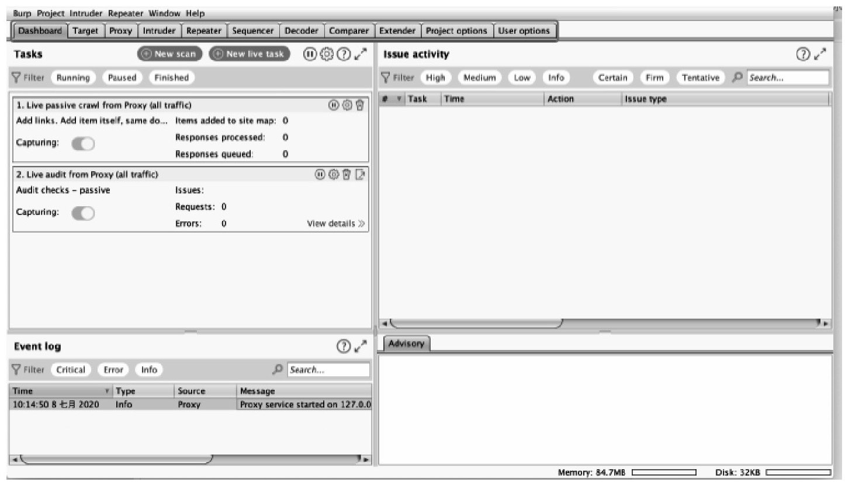Toggle the Info filter in Event log
845x482 pixels.
tap(149, 370)
